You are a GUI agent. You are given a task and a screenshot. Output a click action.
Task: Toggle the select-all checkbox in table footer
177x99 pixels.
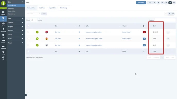click(x=28, y=51)
